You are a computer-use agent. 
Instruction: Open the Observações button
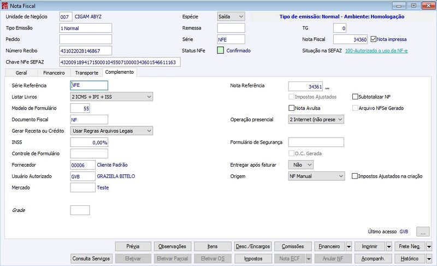point(172,246)
